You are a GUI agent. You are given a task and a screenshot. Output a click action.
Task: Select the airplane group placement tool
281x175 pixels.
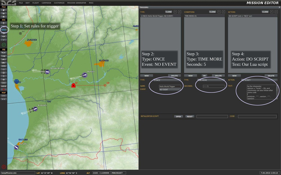pos(4,53)
